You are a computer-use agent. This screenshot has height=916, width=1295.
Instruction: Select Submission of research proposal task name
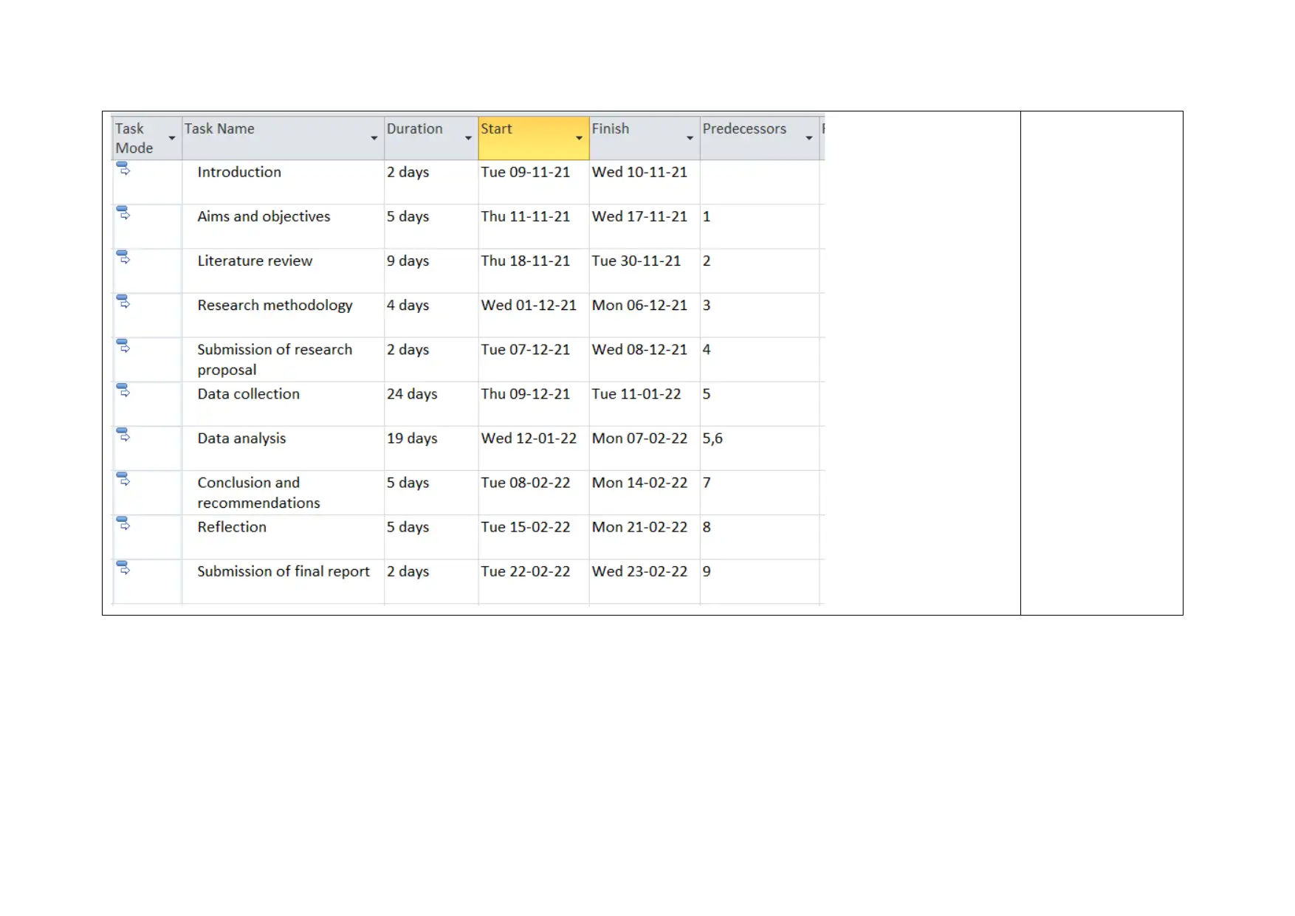[x=283, y=359]
